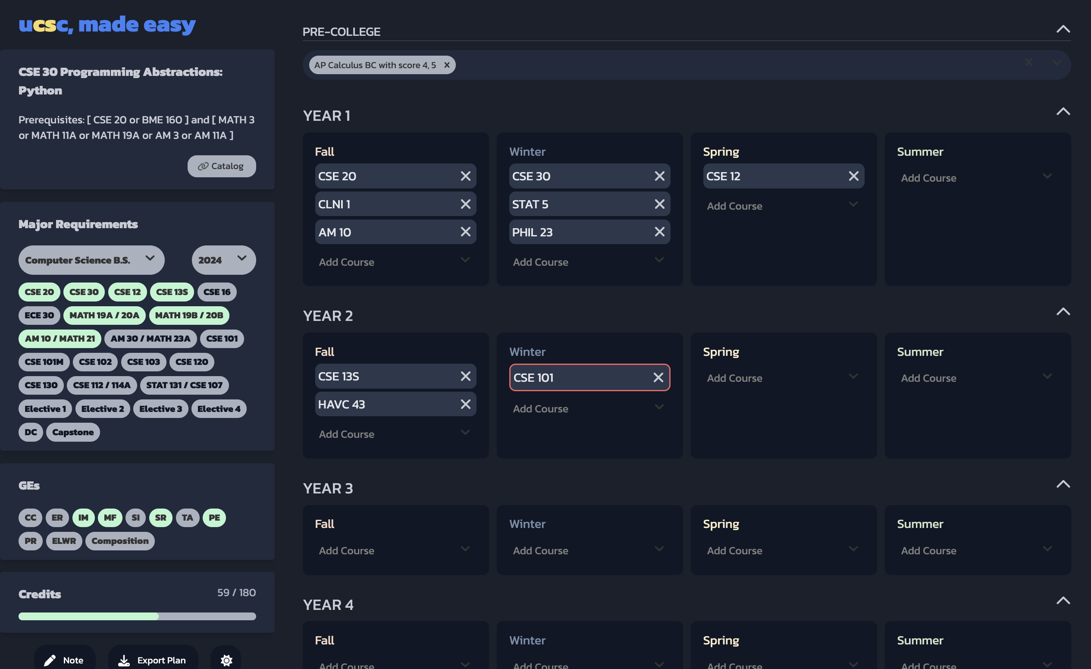
Task: Remove CSE 12 from Year 1 Spring
Action: tap(853, 176)
